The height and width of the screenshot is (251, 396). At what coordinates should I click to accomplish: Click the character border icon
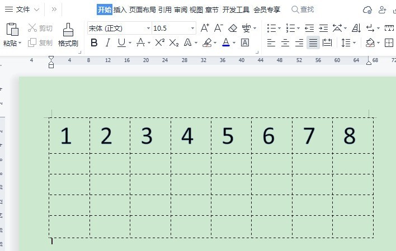point(245,42)
